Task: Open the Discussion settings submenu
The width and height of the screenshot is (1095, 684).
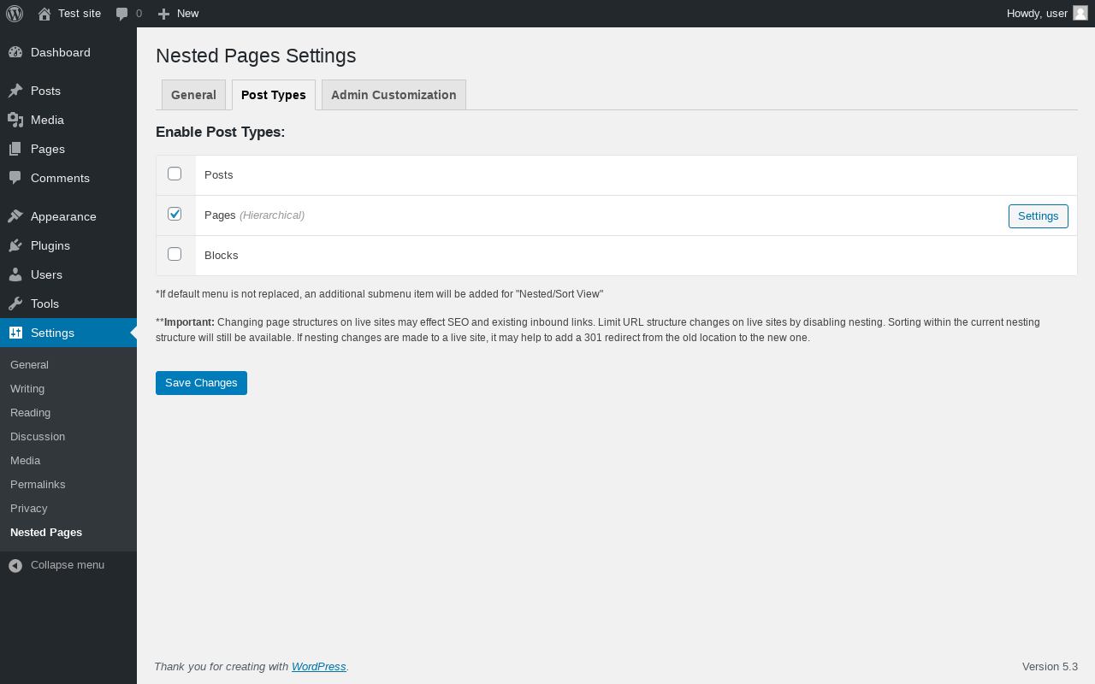Action: 38,437
